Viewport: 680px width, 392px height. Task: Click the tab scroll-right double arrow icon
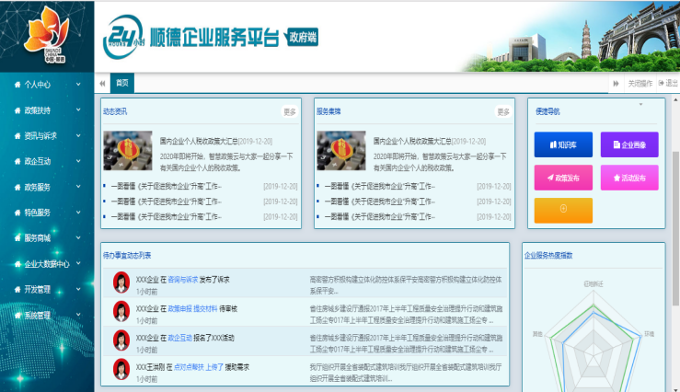click(x=616, y=83)
